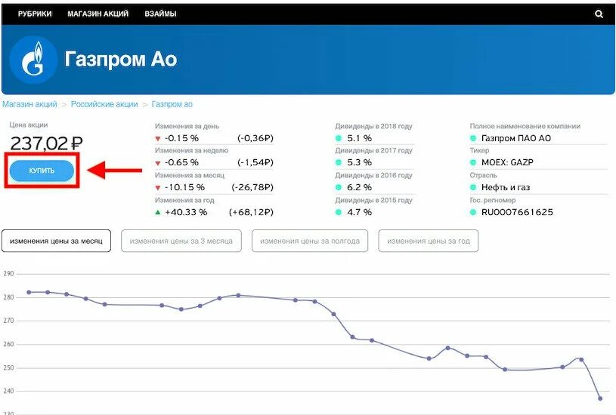Click the Gazprom flame logo

point(33,60)
